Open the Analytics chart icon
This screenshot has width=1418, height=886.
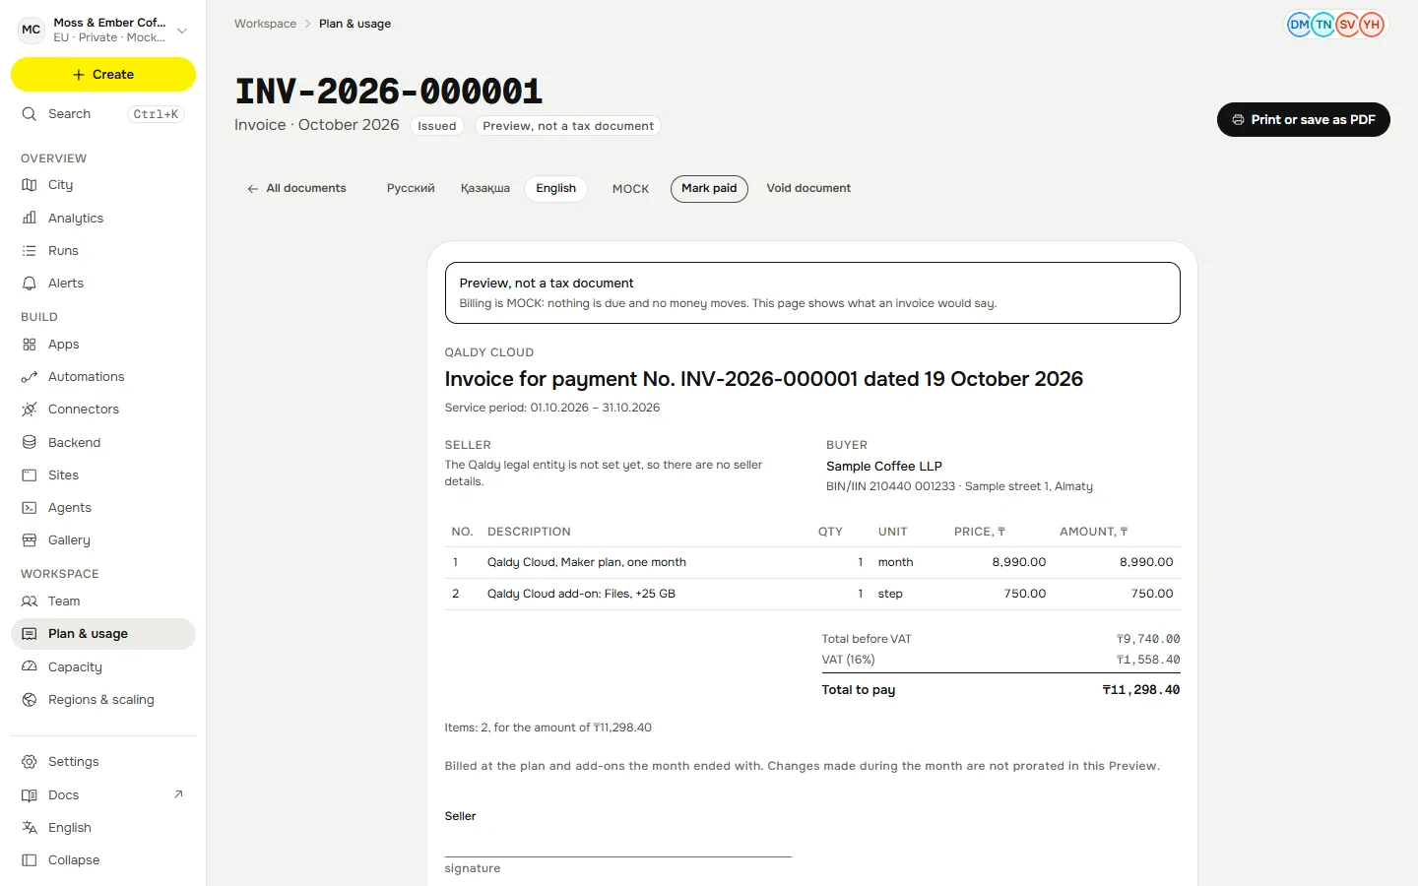[x=30, y=218]
